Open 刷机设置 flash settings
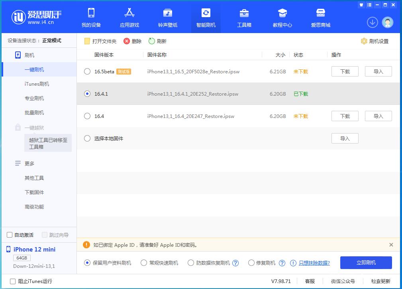 (x=375, y=41)
